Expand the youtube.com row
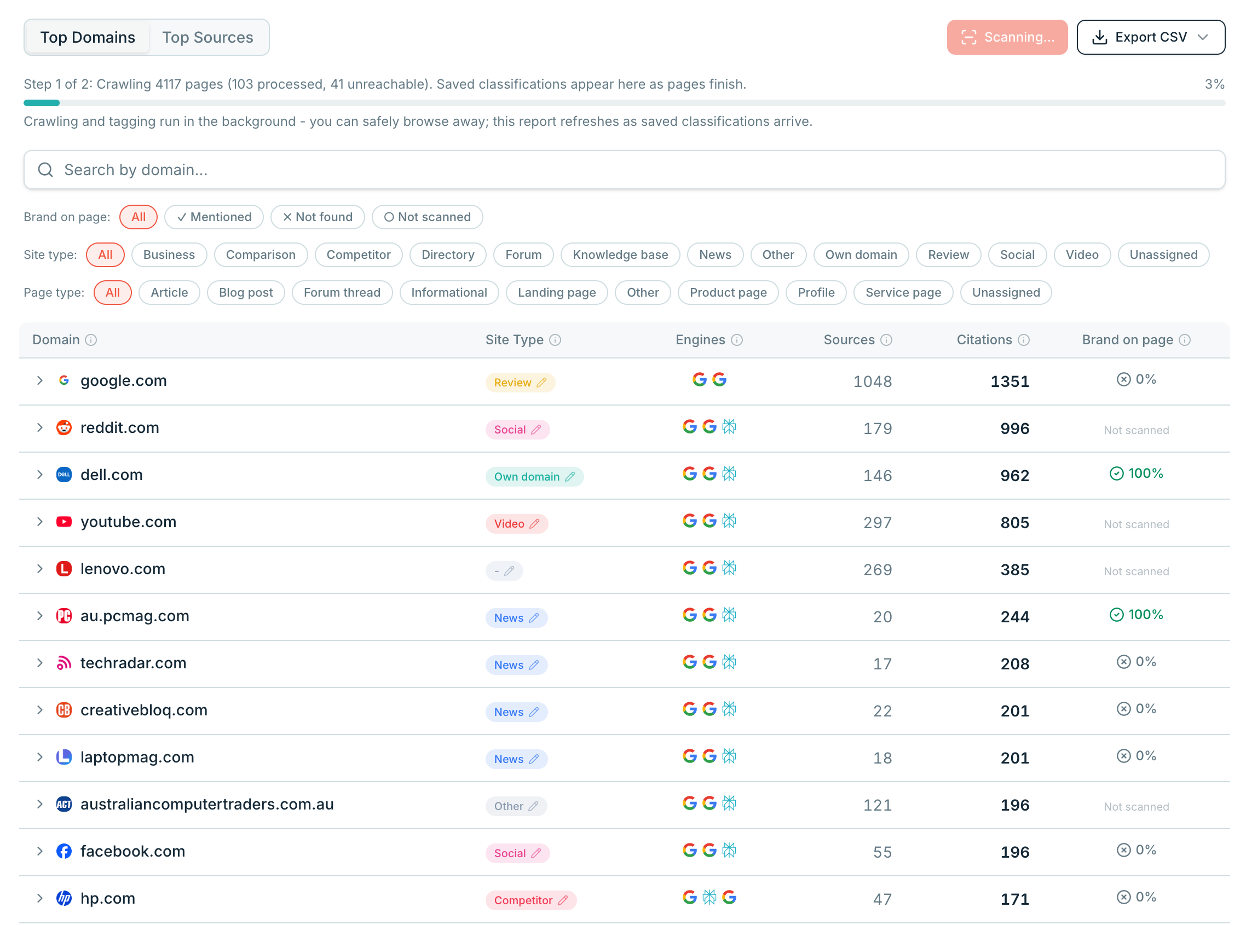This screenshot has height=925, width=1246. point(40,522)
